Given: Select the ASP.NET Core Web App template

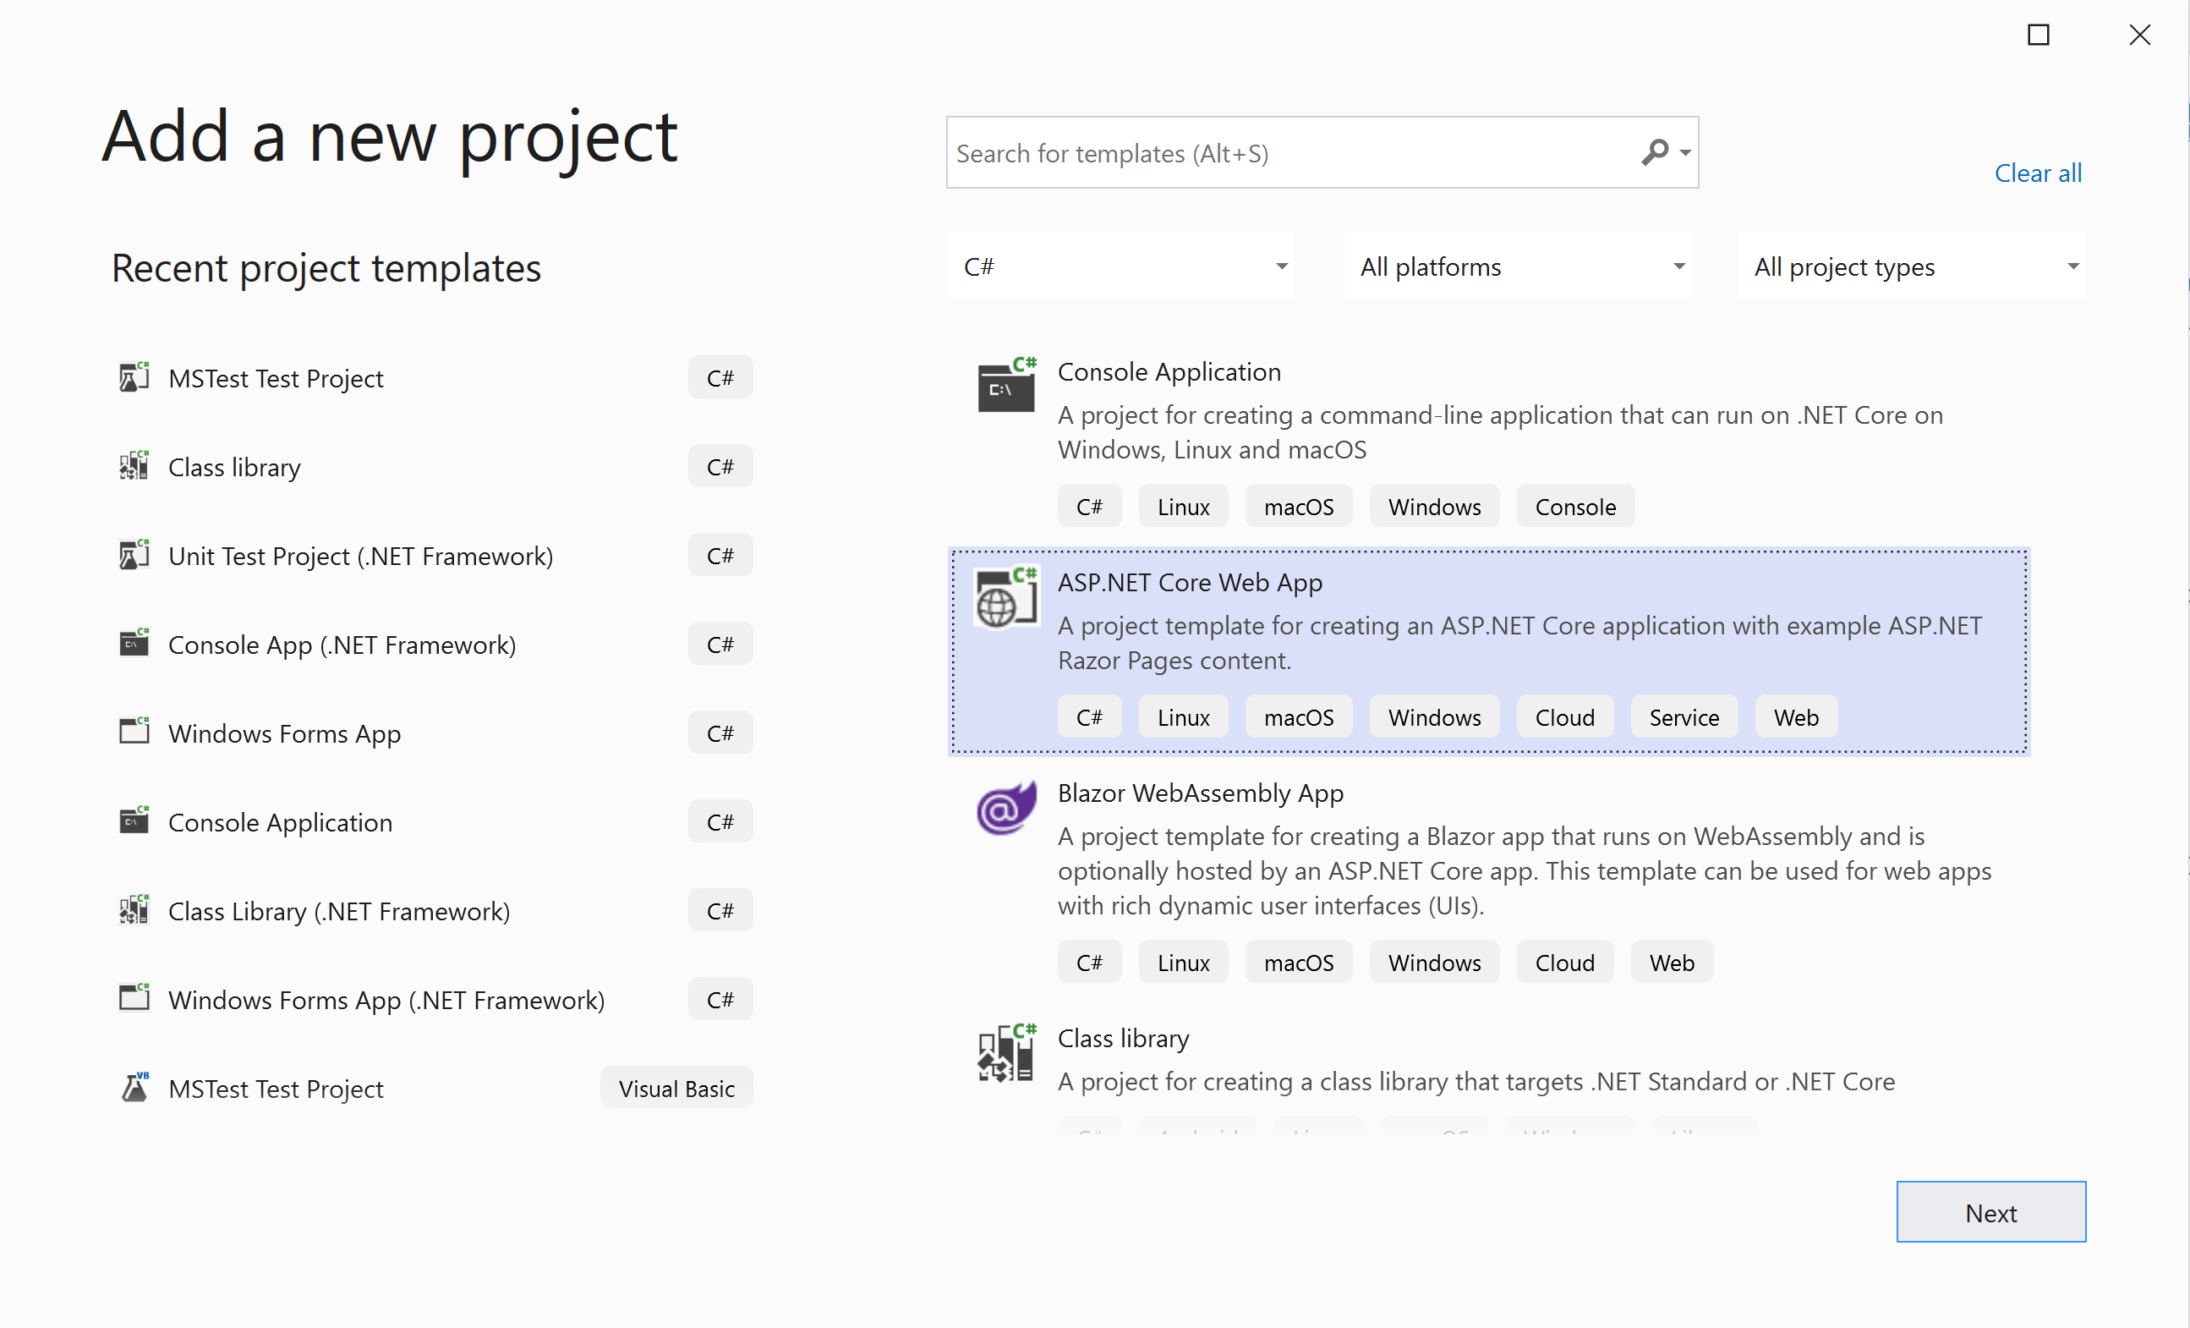Looking at the screenshot, I should [1489, 651].
